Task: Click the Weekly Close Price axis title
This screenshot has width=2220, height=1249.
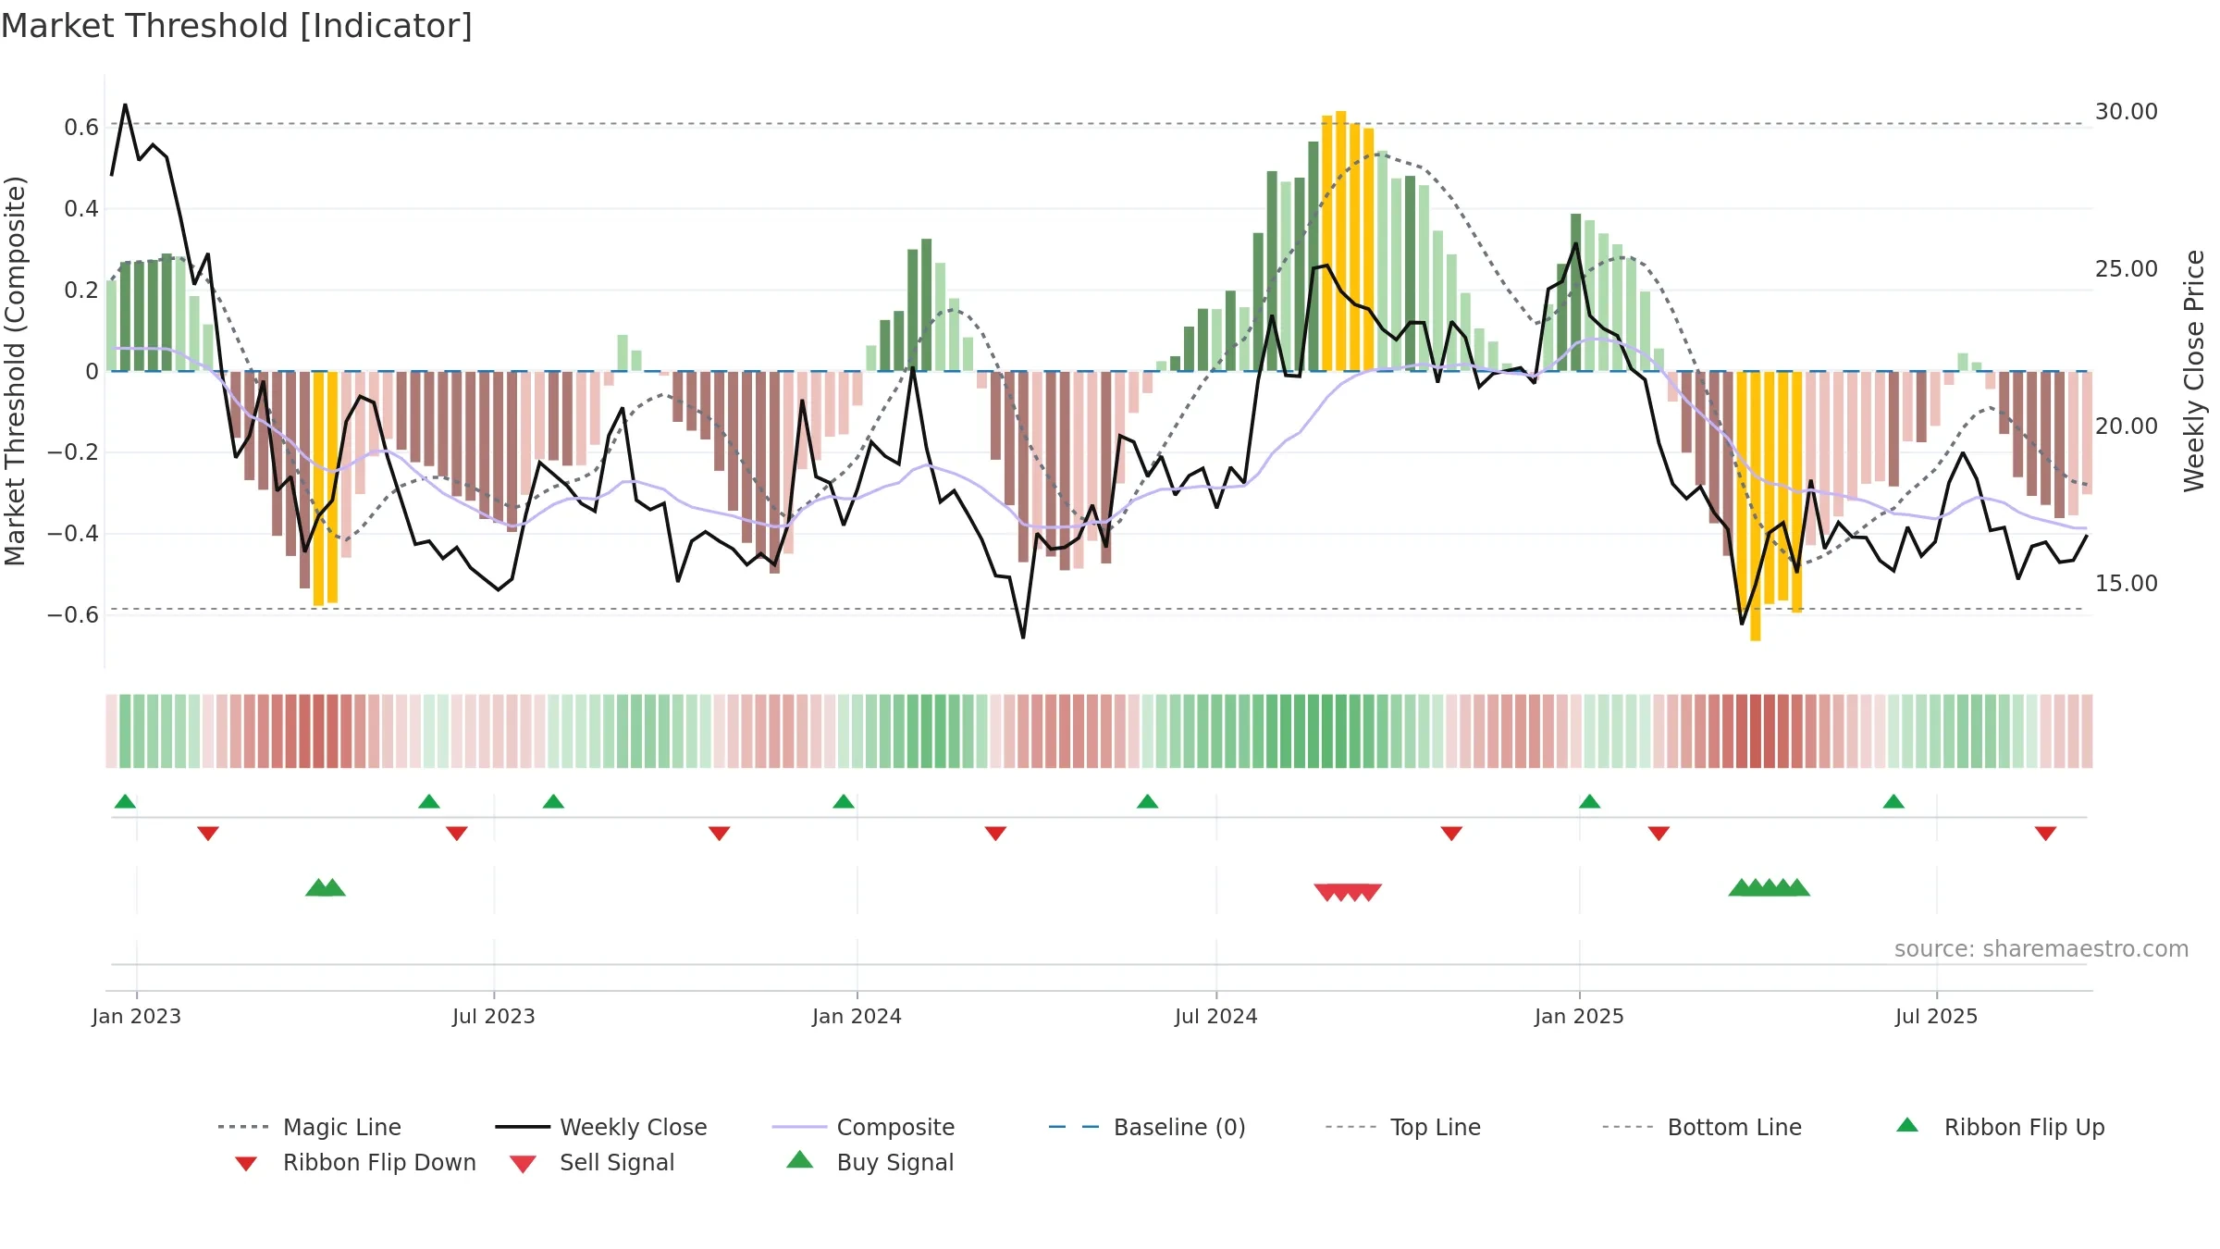Action: (2194, 370)
